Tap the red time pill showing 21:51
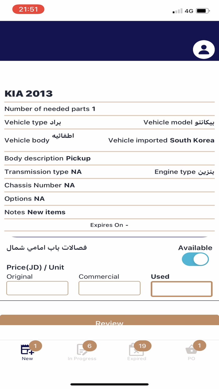 (x=27, y=10)
